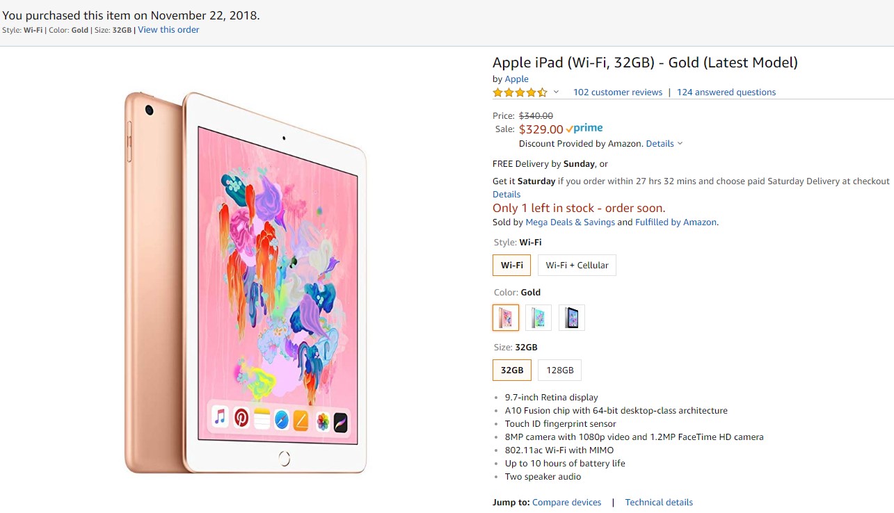Expand the discount Details chevron
Viewport: 894px width, 513px height.
point(680,144)
